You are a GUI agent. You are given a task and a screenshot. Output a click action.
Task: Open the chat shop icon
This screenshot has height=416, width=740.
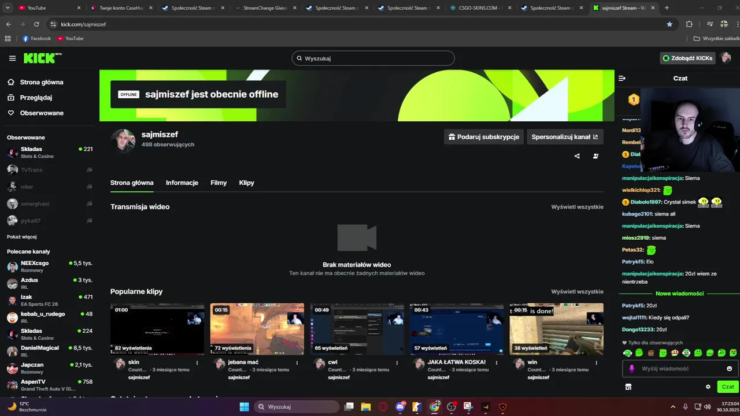point(628,387)
